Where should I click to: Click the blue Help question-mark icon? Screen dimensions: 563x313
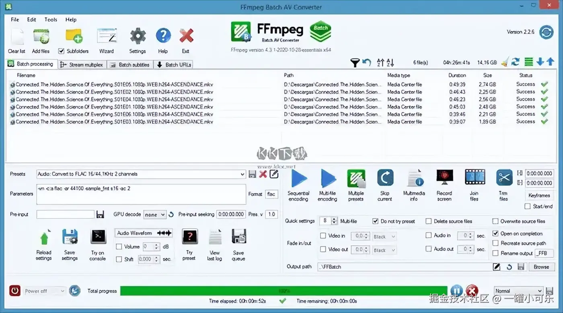[163, 36]
